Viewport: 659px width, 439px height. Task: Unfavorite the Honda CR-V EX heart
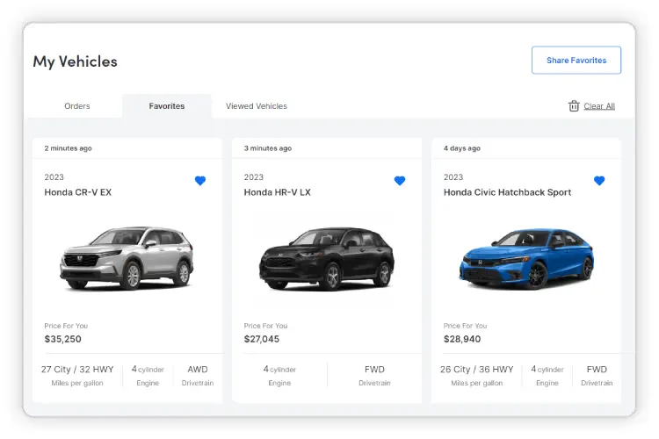[200, 181]
